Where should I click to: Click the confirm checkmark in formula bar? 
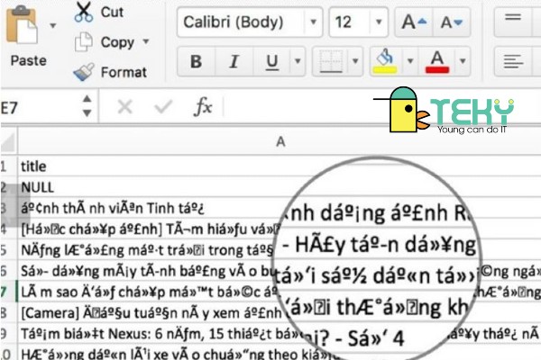click(163, 106)
